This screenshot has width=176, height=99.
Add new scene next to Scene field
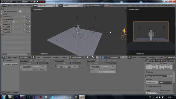coord(79,5)
